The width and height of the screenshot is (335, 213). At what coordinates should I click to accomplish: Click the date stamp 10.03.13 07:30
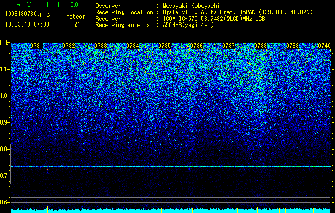coord(27,24)
